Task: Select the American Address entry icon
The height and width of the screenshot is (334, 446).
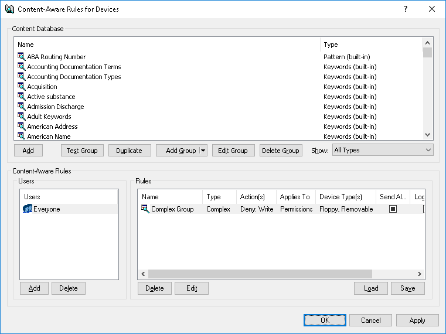Action: click(21, 127)
